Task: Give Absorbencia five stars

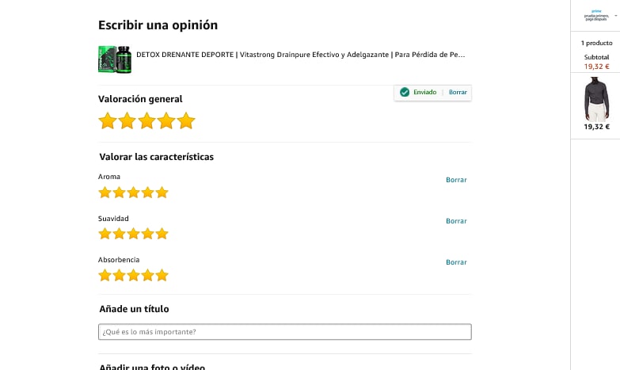Action: click(x=162, y=275)
